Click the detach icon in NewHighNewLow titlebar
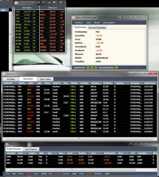The width and height of the screenshot is (159, 177). click(44, 2)
